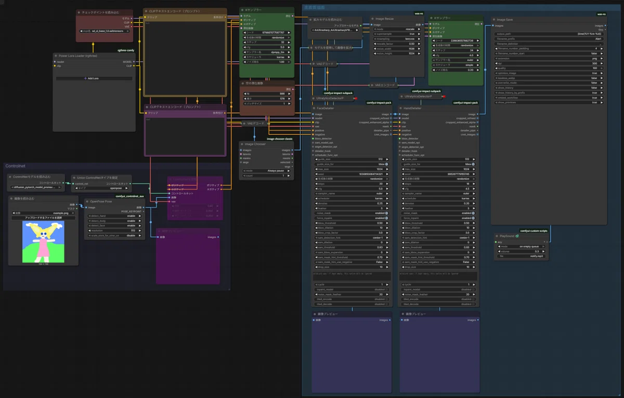
Task: Toggle force_inpaint switch in HandDetailer
Action: (474, 218)
